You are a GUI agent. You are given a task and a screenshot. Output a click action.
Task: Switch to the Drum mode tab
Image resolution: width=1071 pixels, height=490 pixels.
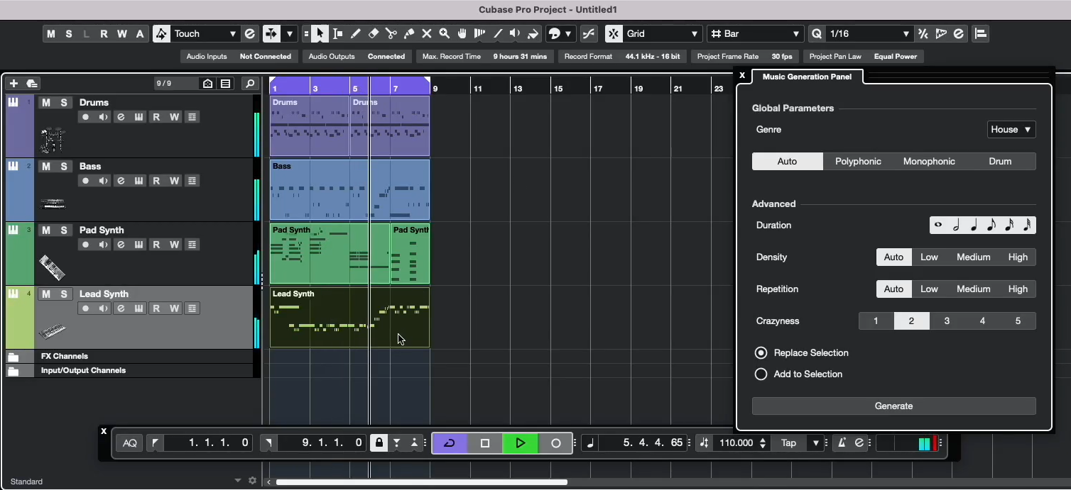coord(1000,161)
